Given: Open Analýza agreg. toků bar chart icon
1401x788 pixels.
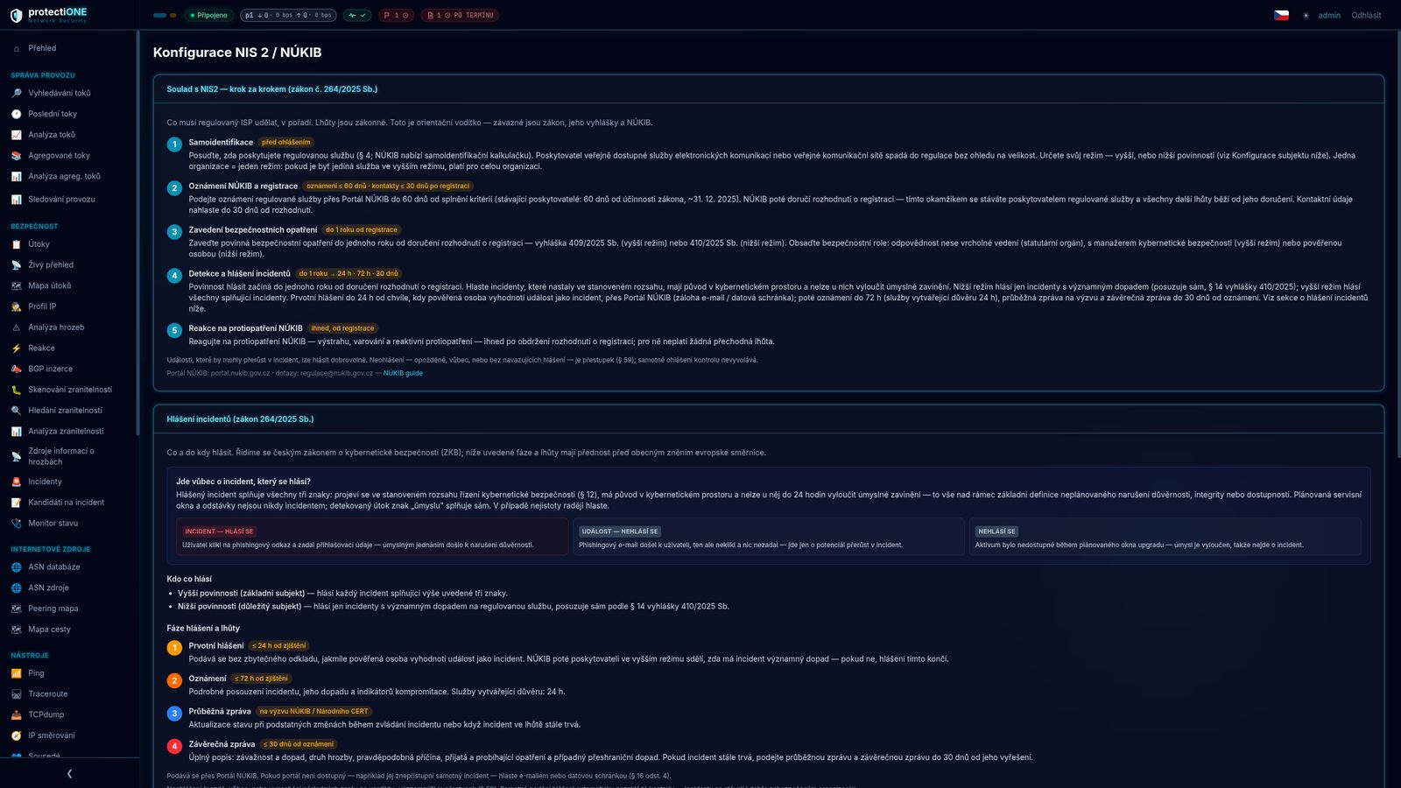Looking at the screenshot, I should 16,177.
